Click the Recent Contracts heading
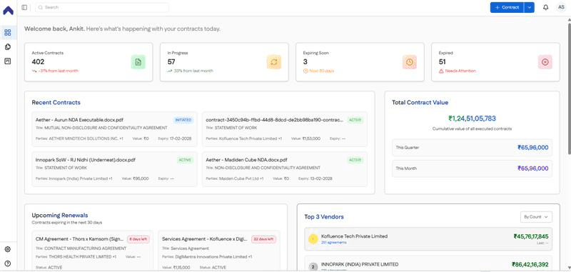 [56, 103]
